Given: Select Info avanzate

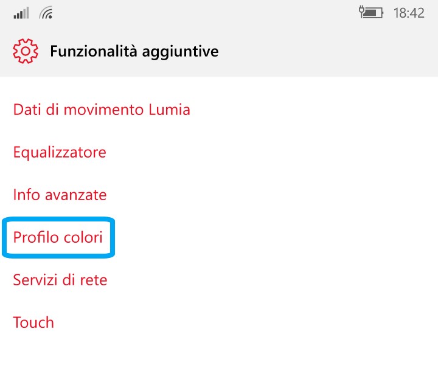Looking at the screenshot, I should pos(60,195).
